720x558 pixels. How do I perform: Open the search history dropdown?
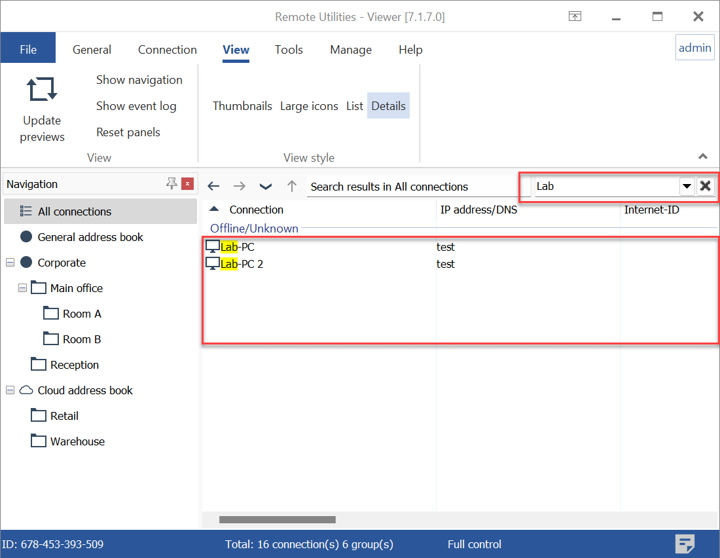click(687, 186)
